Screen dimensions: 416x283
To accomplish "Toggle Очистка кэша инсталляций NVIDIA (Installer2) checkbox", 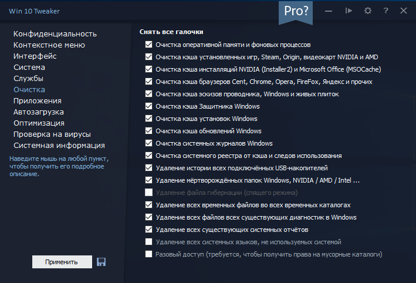I will point(148,69).
